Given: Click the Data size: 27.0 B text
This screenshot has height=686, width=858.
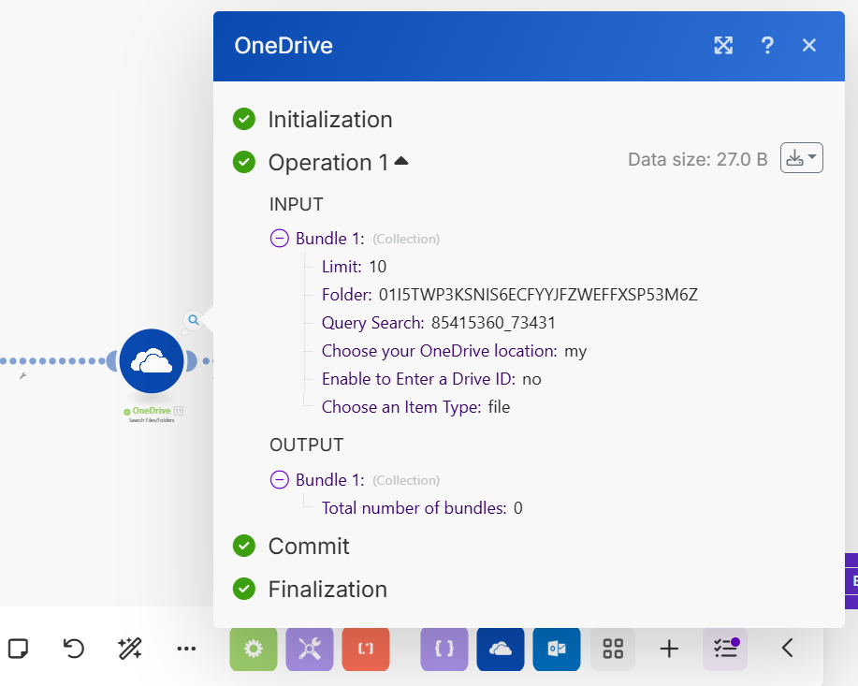Looking at the screenshot, I should click(x=698, y=159).
